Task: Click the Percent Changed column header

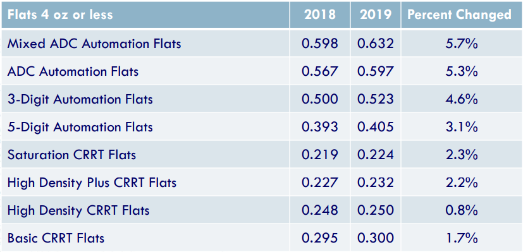Action: pos(459,15)
